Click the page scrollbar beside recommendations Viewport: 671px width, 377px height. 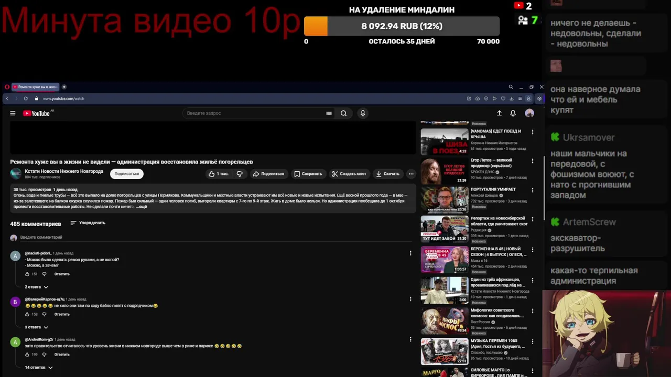(x=544, y=188)
